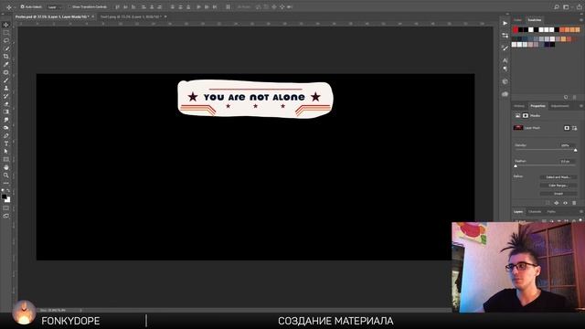Select the Gradient tool
Screen dimensions: 585x329
[x=6, y=111]
